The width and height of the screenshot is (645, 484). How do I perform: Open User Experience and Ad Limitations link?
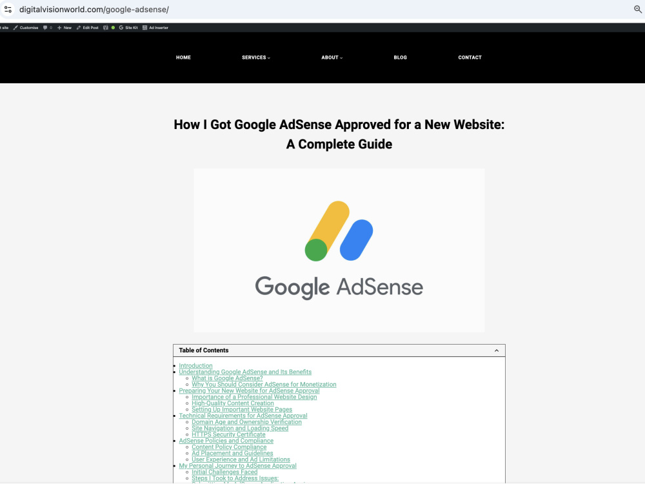(241, 459)
